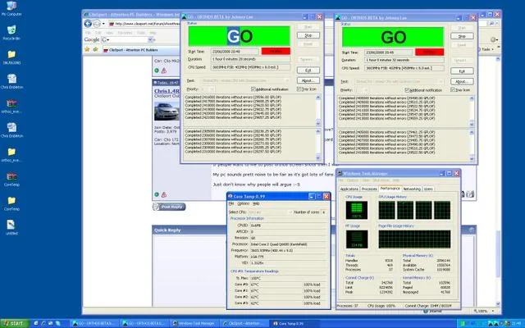Image resolution: width=525 pixels, height=328 pixels.
Task: Open the Chris1.4R user profile link
Action: pos(167,91)
